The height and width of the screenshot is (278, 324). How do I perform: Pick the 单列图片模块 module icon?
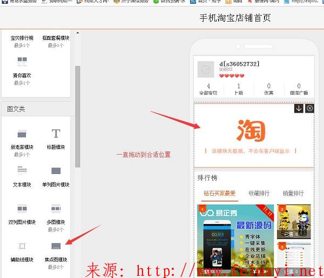coord(56,171)
